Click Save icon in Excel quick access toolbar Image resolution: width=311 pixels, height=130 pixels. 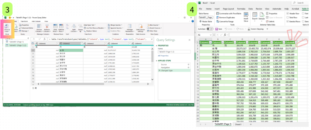[219, 29]
